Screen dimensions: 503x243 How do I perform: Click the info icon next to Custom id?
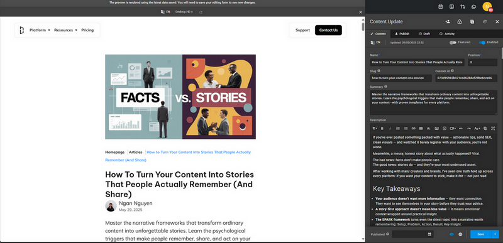[x=452, y=71]
